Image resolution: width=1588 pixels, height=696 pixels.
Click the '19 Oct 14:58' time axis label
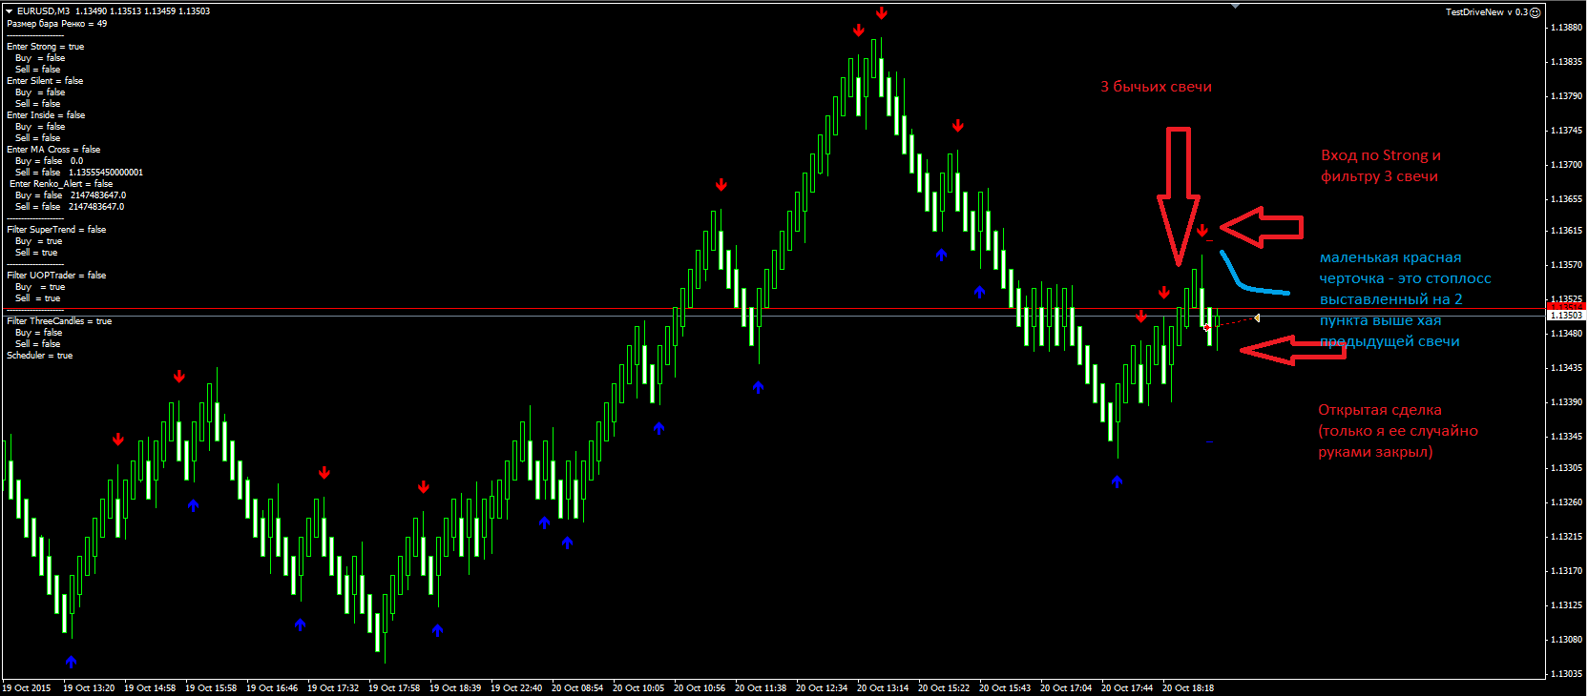click(x=150, y=688)
